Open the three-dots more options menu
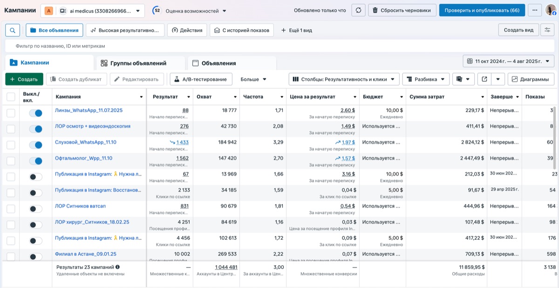559x288 pixels. point(535,10)
